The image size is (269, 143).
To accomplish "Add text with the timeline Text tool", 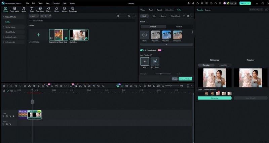I will coord(39,86).
